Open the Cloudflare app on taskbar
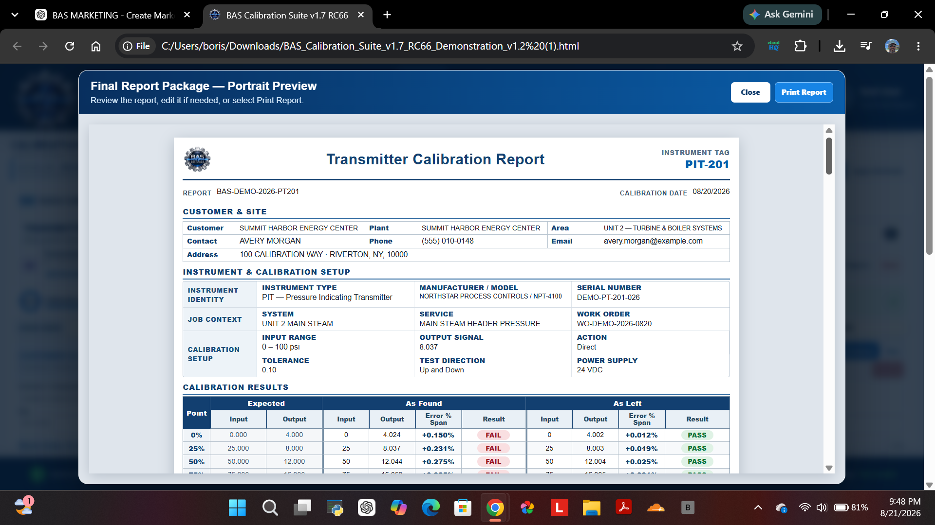This screenshot has width=935, height=525. pyautogui.click(x=656, y=508)
